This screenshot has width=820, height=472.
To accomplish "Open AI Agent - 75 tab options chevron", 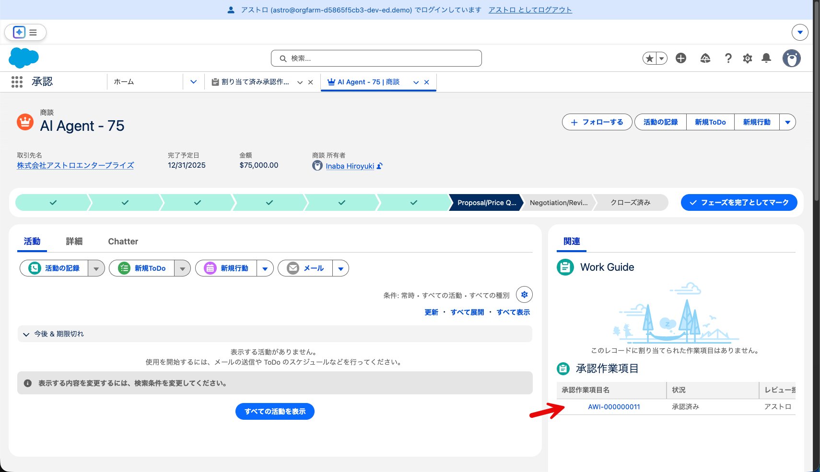I will 416,82.
